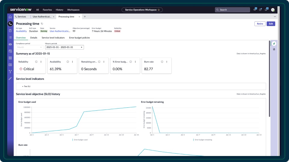Viewport: 289px width, 162px height.
Task: Click the Critical reliability badge in header
Action: (x=117, y=31)
